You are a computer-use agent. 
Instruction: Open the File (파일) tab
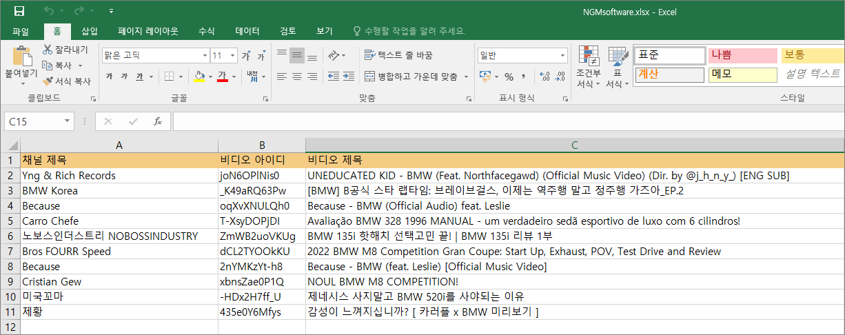[21, 31]
